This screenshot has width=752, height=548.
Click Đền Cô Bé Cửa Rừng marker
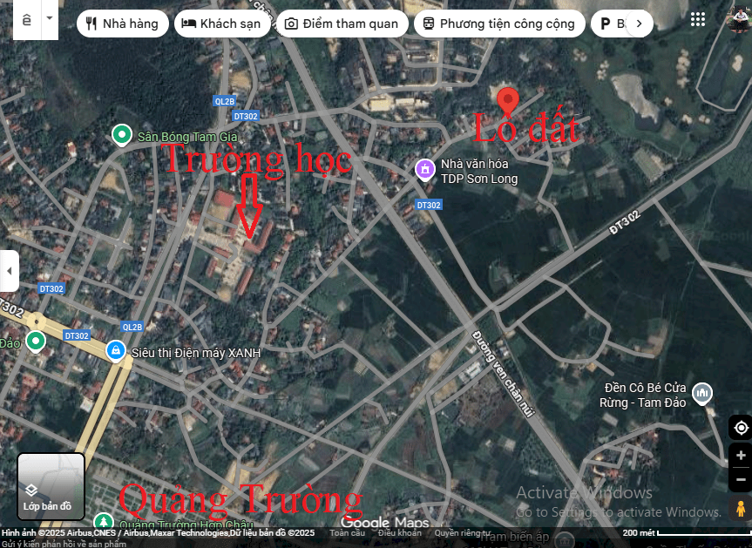tap(701, 394)
